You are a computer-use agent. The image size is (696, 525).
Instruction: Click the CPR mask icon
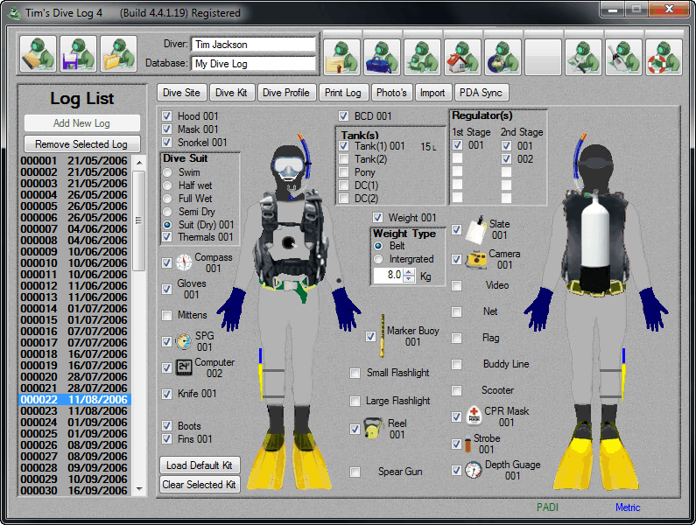(474, 416)
